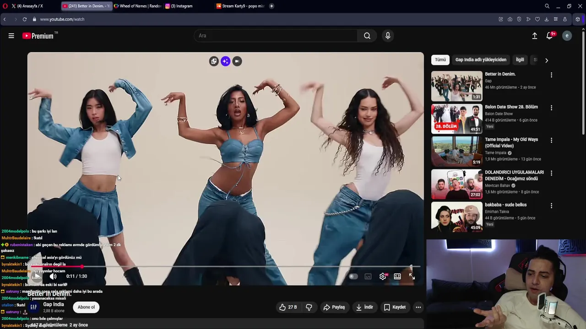The height and width of the screenshot is (329, 586).
Task: Open Opera snapshot camera tool
Action: (x=510, y=19)
